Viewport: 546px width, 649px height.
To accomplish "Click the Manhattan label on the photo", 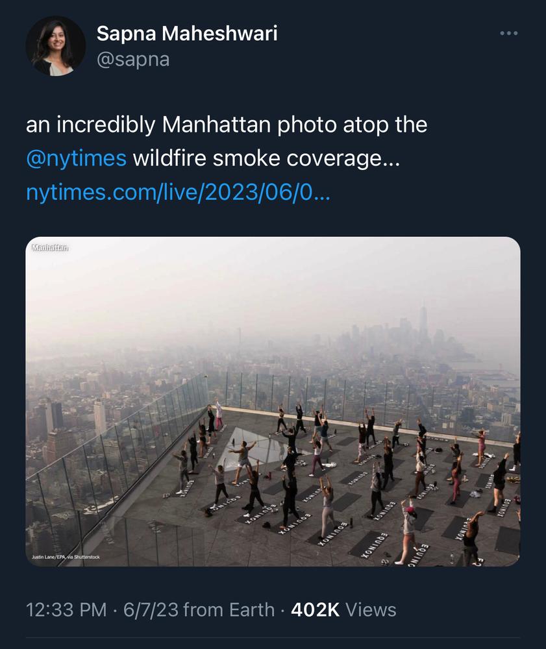I will coord(50,247).
